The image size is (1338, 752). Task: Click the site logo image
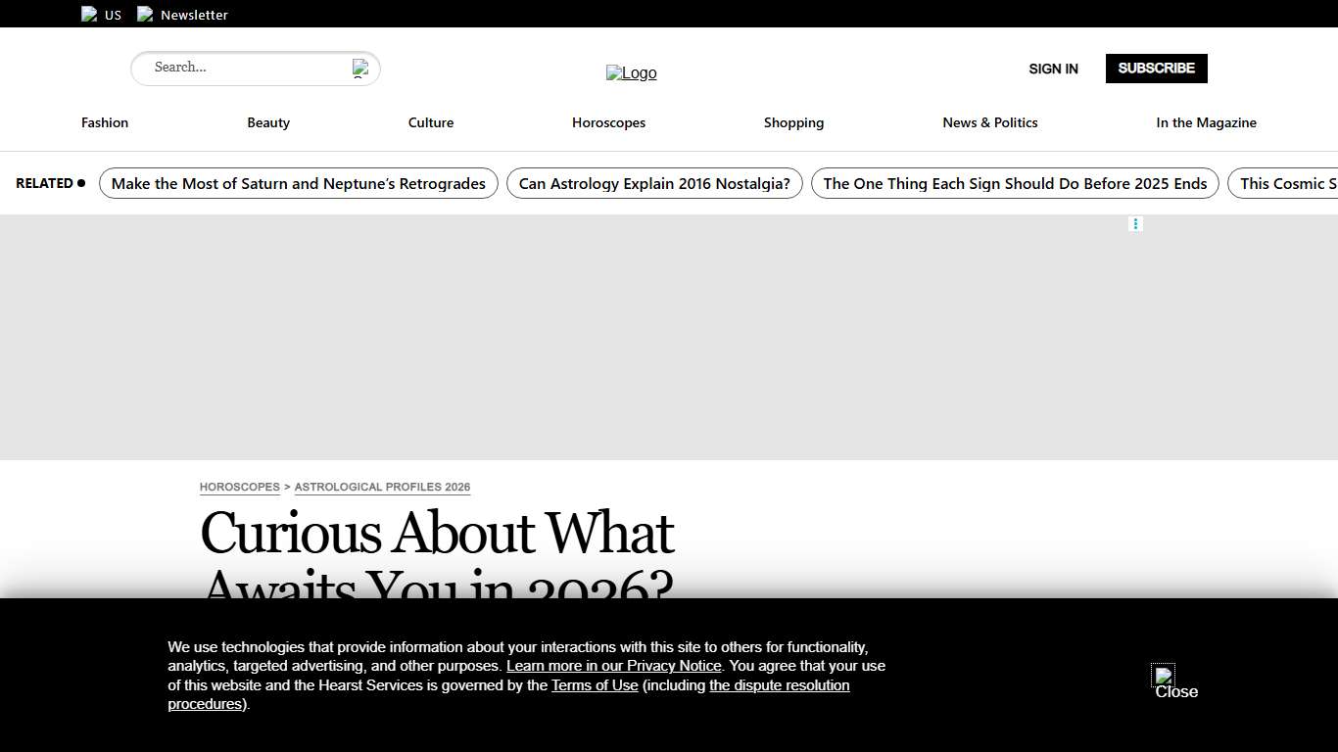pyautogui.click(x=631, y=73)
